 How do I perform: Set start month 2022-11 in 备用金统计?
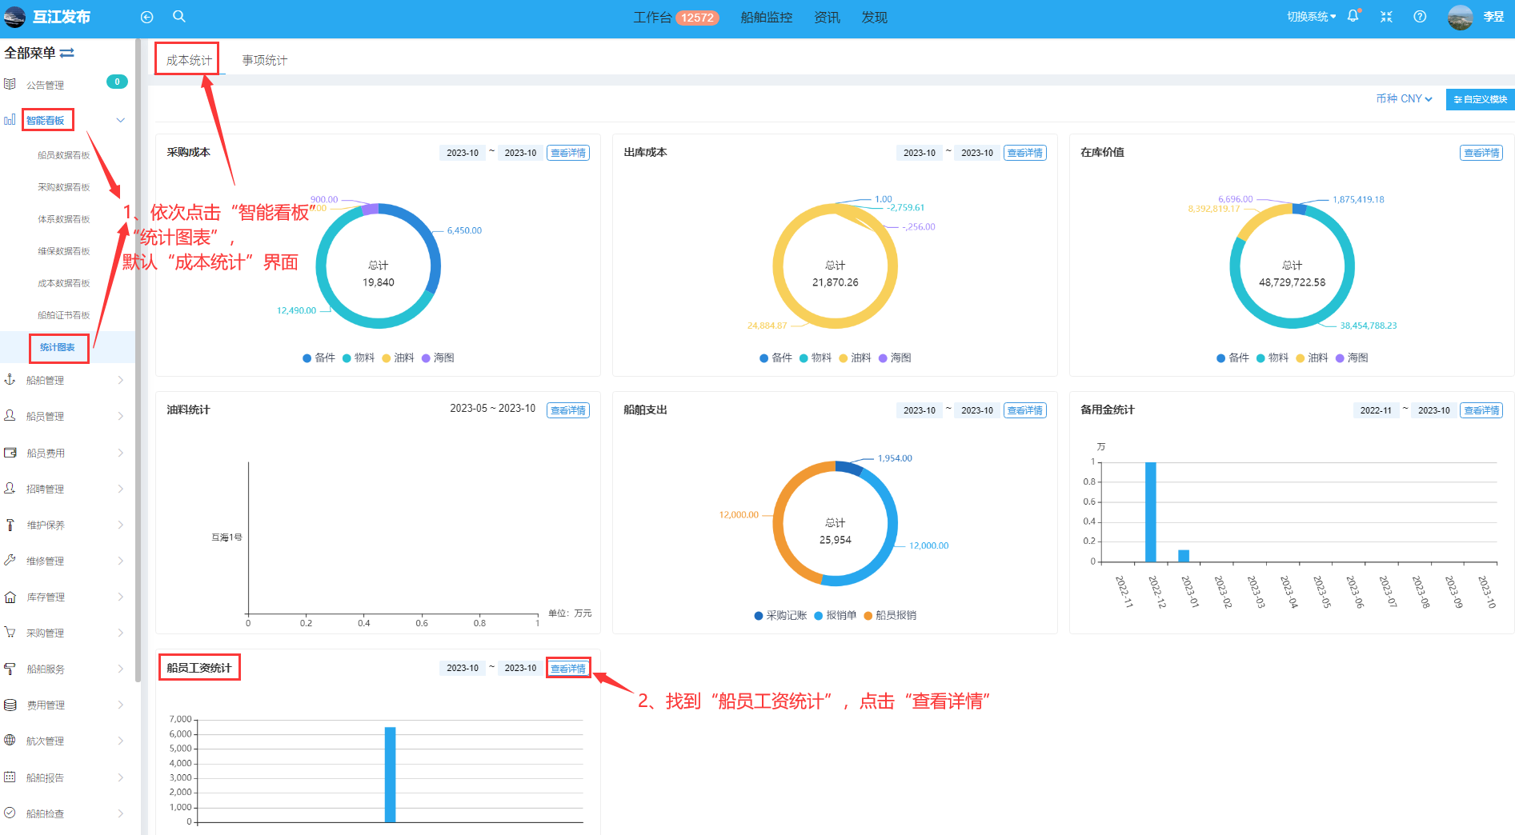pyautogui.click(x=1376, y=410)
